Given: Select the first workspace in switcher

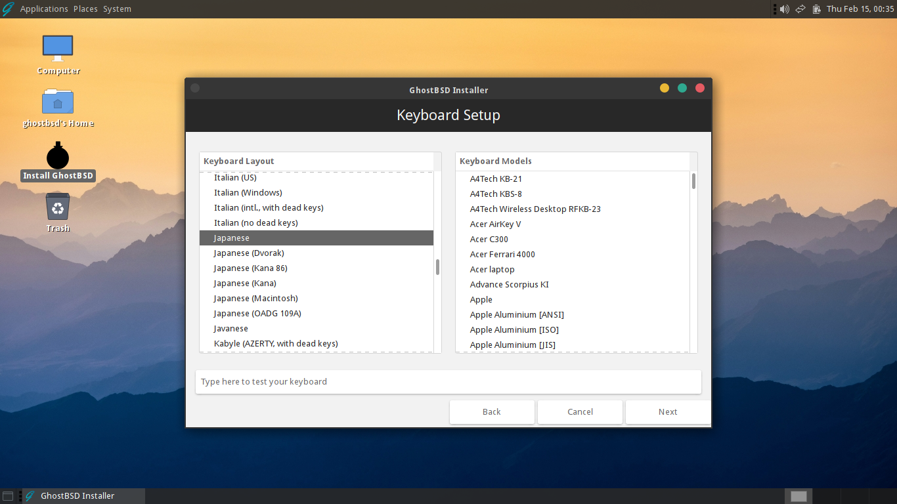Looking at the screenshot, I should click(799, 496).
